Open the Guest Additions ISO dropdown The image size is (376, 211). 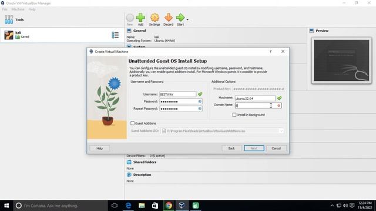point(281,131)
